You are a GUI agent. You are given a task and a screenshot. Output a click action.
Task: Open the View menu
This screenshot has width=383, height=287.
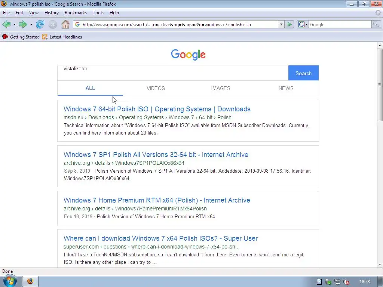[34, 13]
